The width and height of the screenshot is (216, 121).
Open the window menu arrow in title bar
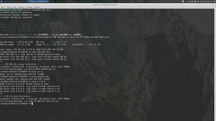1,5
